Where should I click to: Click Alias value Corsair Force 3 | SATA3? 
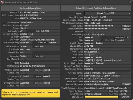coord(95,17)
